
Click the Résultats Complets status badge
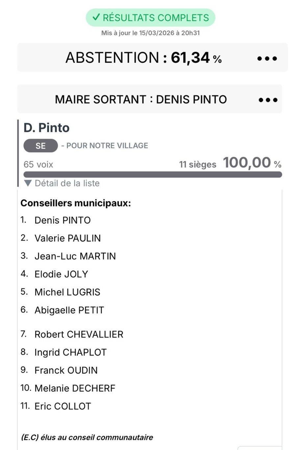coord(150,18)
